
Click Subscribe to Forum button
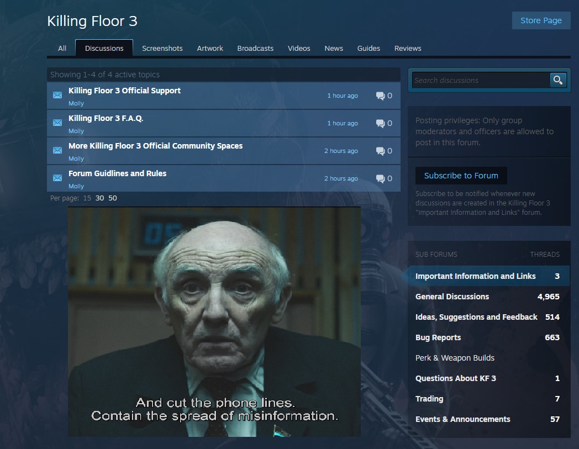click(x=461, y=176)
